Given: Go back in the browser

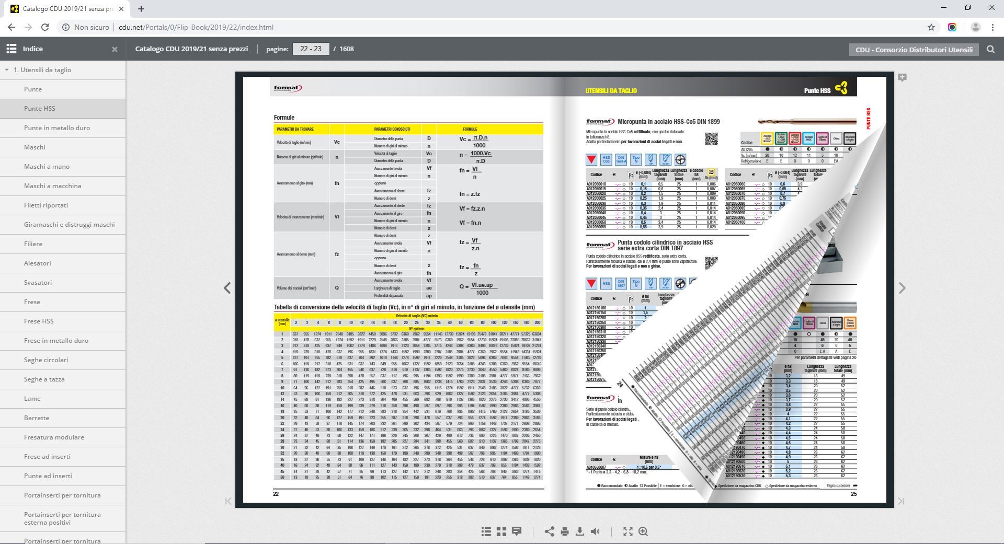Looking at the screenshot, I should (x=12, y=27).
